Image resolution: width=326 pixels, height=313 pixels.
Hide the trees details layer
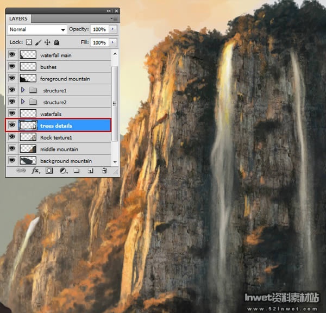[12, 125]
